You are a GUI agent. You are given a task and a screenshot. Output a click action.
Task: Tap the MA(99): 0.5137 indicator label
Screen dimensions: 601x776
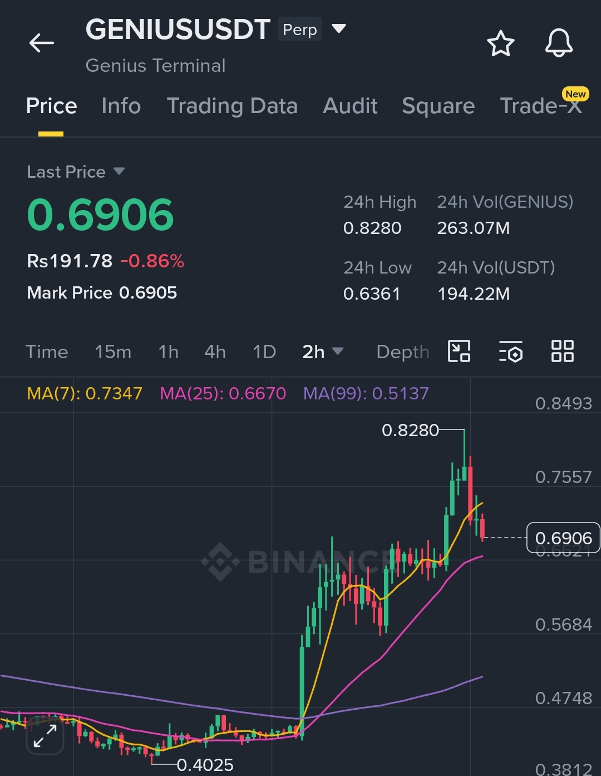(366, 393)
